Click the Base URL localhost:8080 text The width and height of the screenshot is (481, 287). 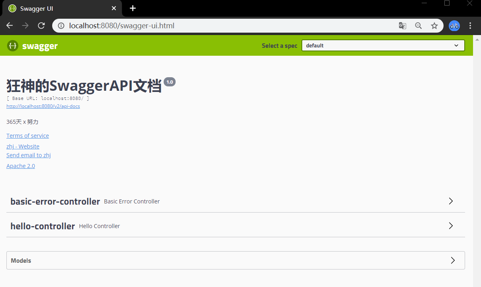pos(48,98)
